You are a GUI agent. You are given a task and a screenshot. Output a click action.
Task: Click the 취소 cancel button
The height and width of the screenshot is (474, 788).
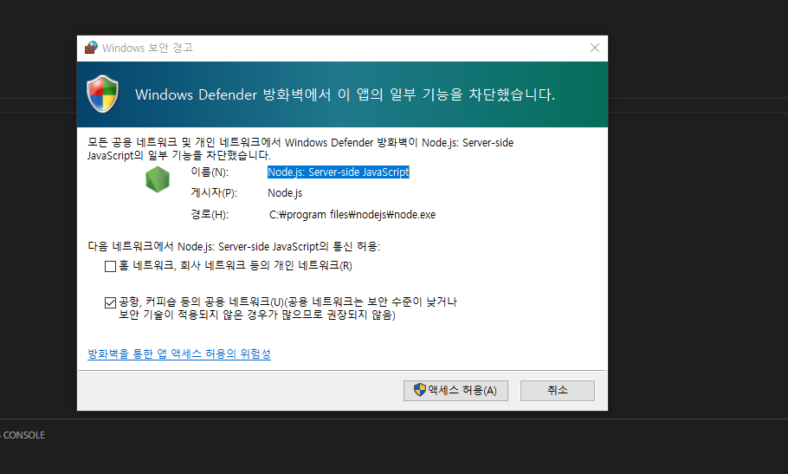pyautogui.click(x=558, y=391)
